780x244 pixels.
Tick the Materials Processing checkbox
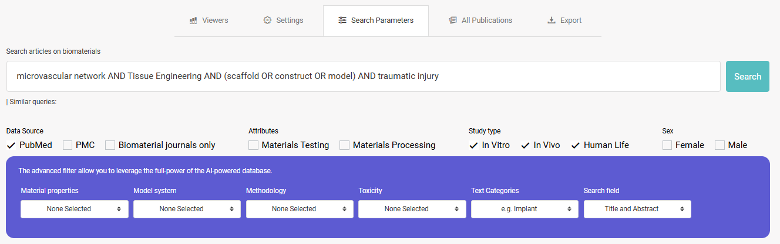click(345, 145)
